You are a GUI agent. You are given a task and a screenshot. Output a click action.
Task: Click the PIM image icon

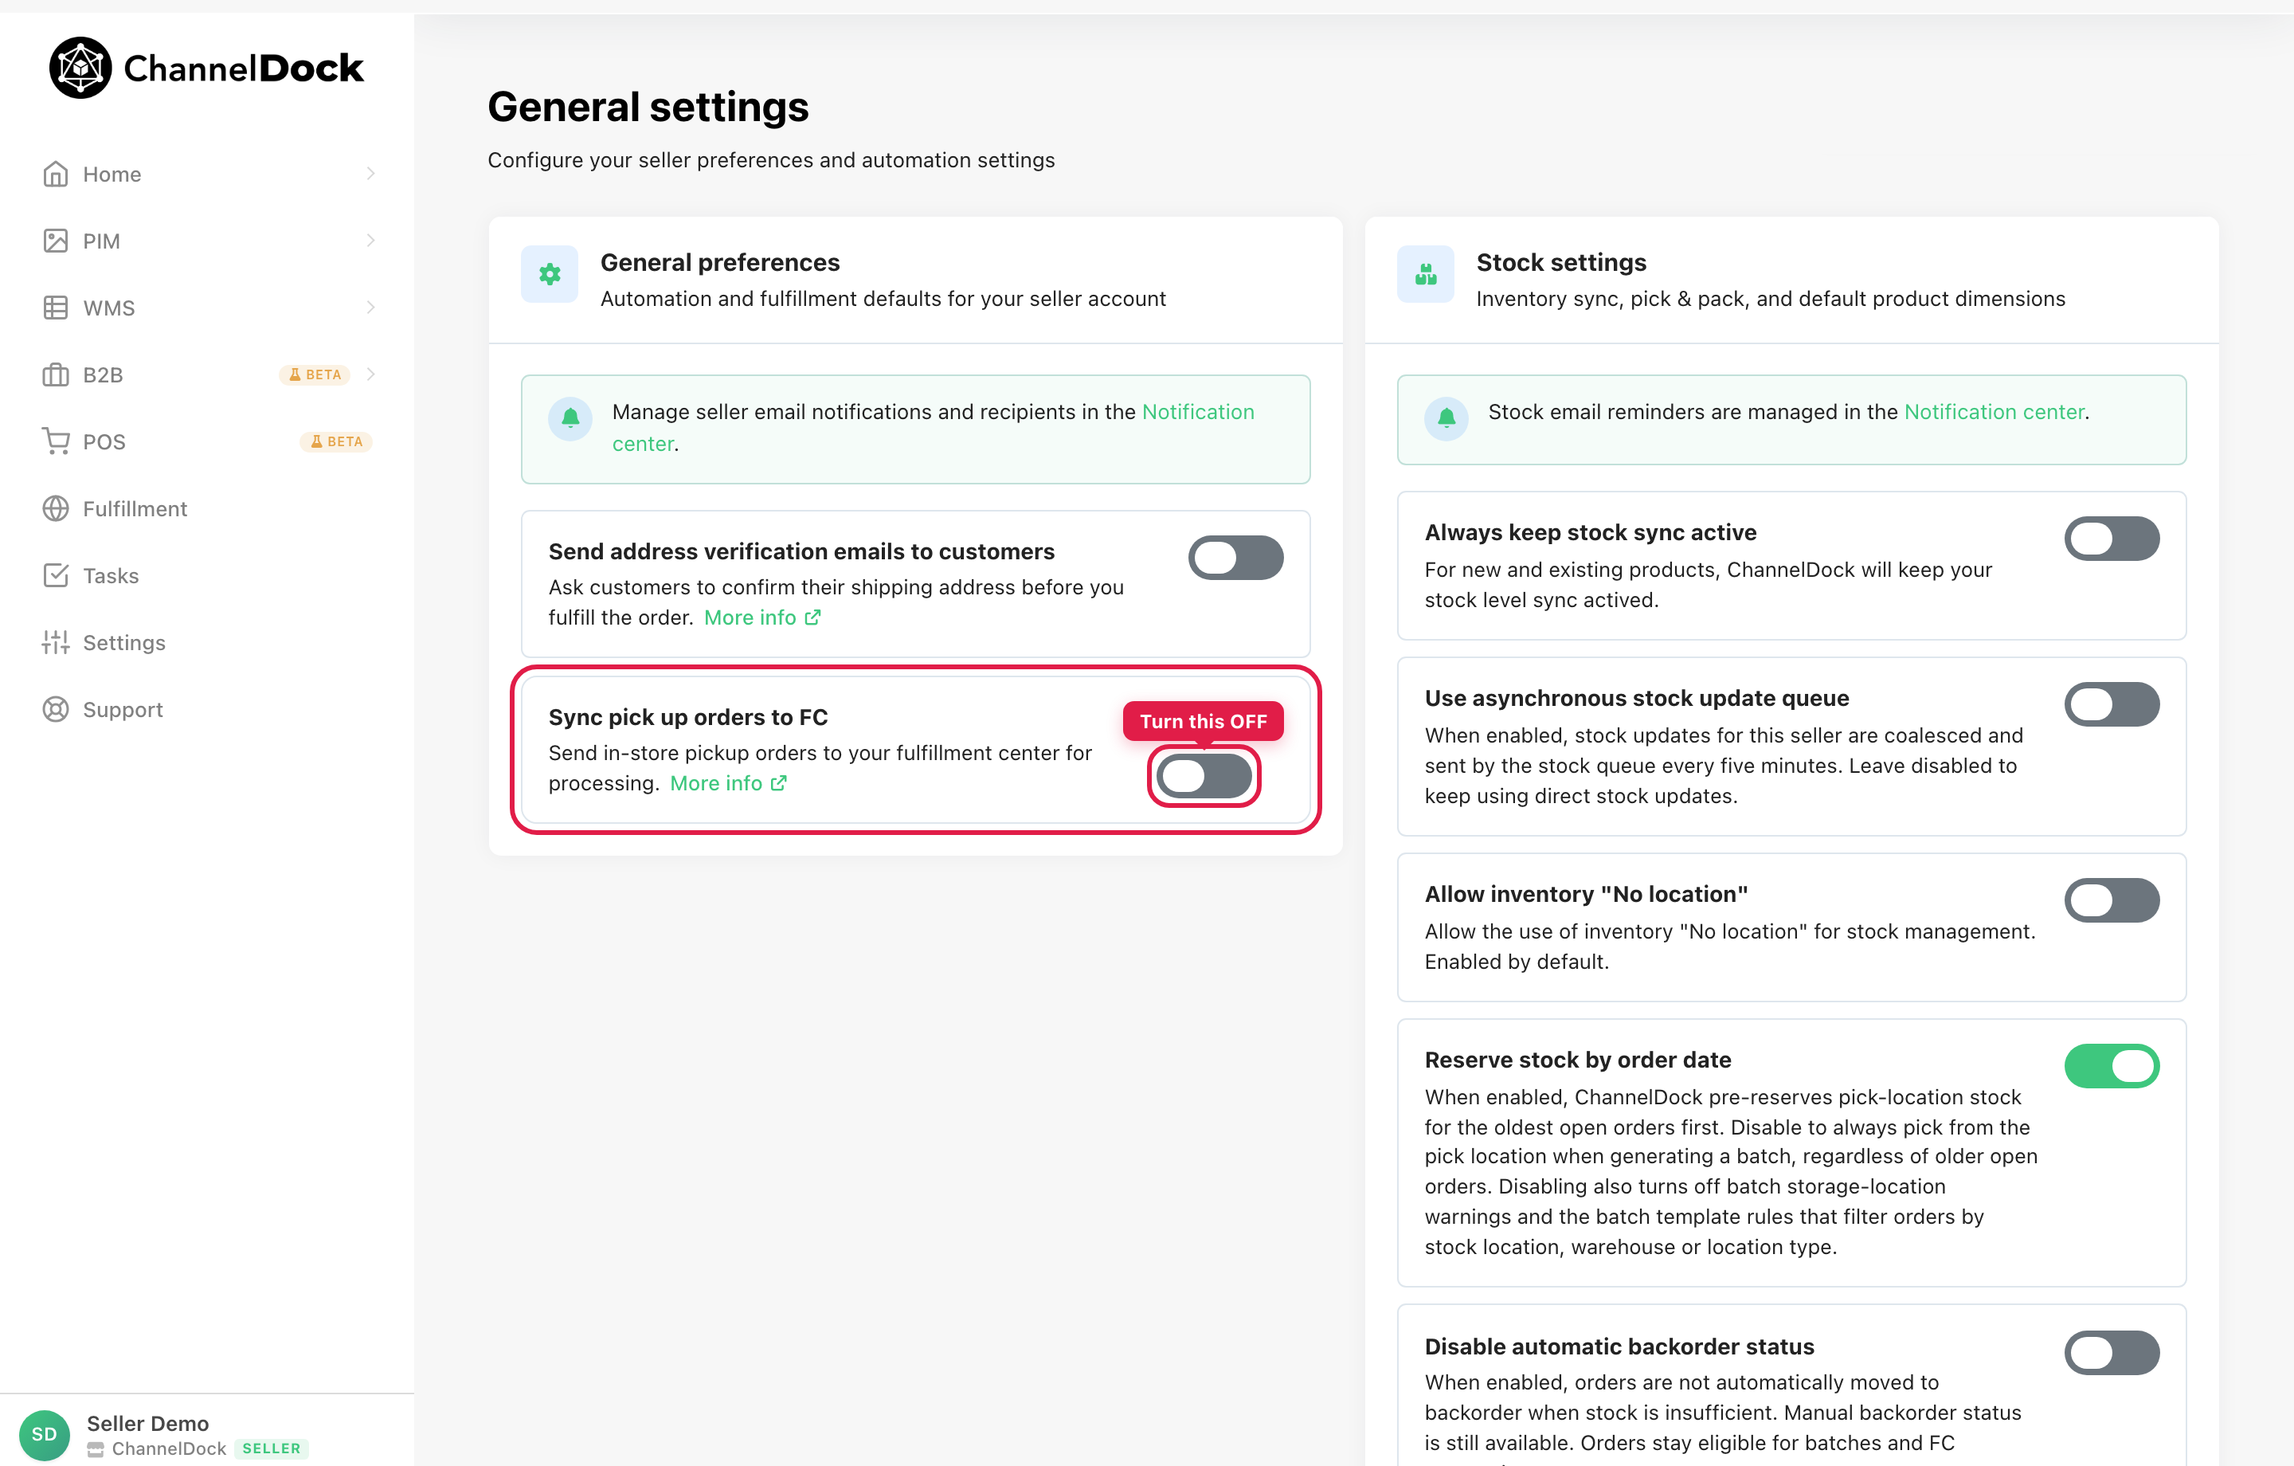point(55,241)
